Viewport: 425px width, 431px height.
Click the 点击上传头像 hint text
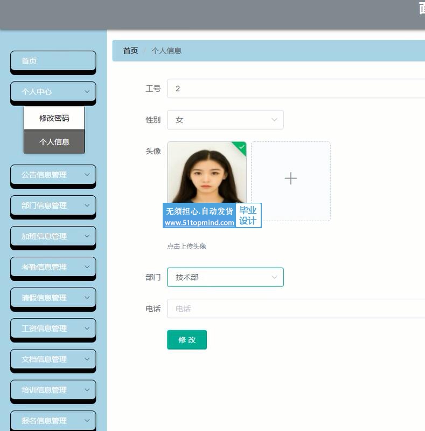pos(187,247)
